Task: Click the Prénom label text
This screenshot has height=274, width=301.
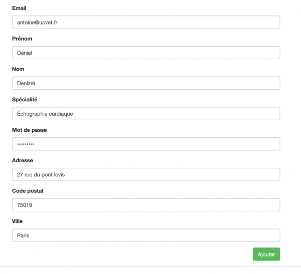Action: click(x=22, y=39)
